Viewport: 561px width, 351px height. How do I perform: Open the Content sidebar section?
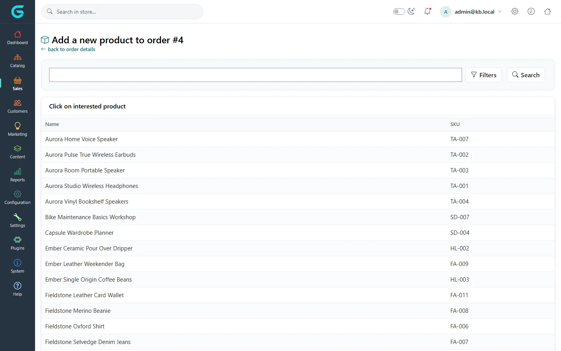(x=18, y=152)
